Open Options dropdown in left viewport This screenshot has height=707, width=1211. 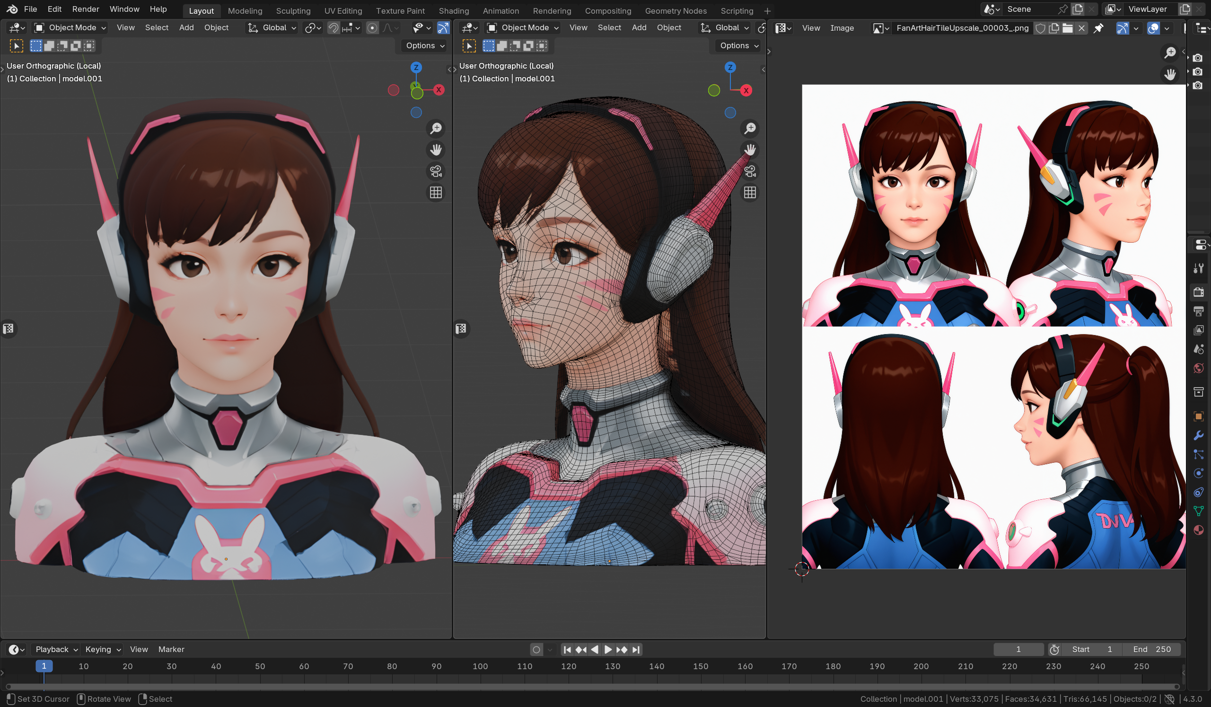(x=425, y=45)
